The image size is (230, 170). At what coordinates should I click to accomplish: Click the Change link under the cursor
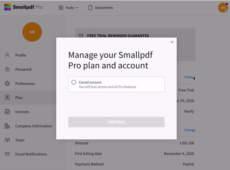point(190,77)
